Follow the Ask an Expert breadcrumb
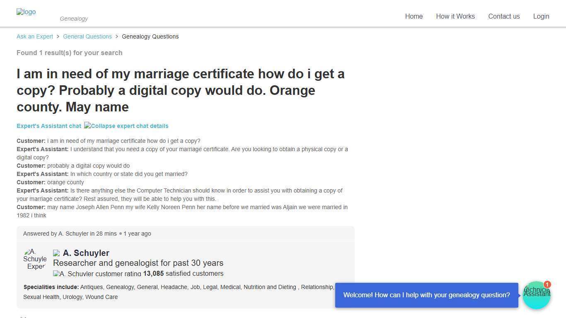566x318 pixels. coord(35,36)
